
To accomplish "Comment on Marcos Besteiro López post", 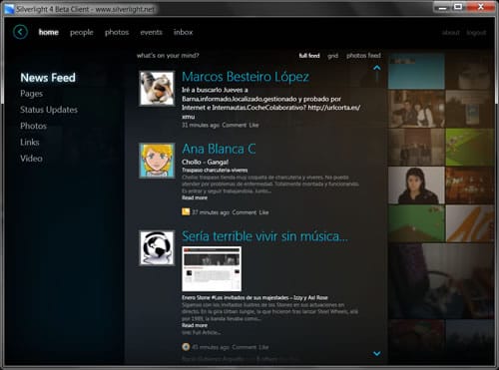I will [235, 125].
